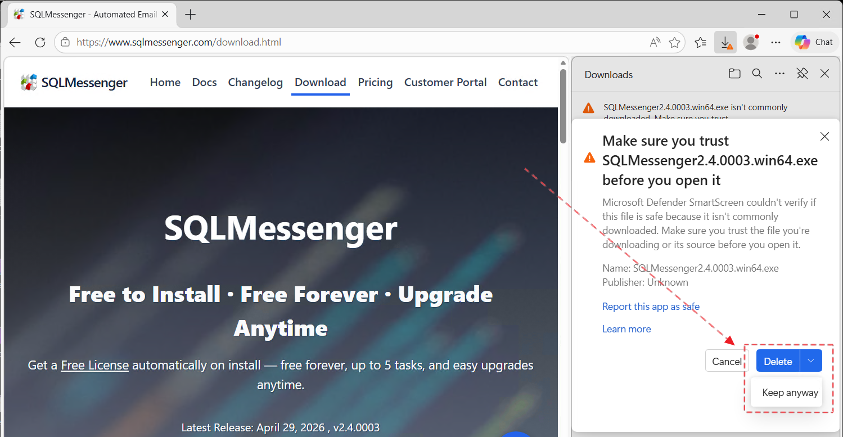The height and width of the screenshot is (437, 843).
Task: Open Copilot Chat
Action: coord(814,42)
